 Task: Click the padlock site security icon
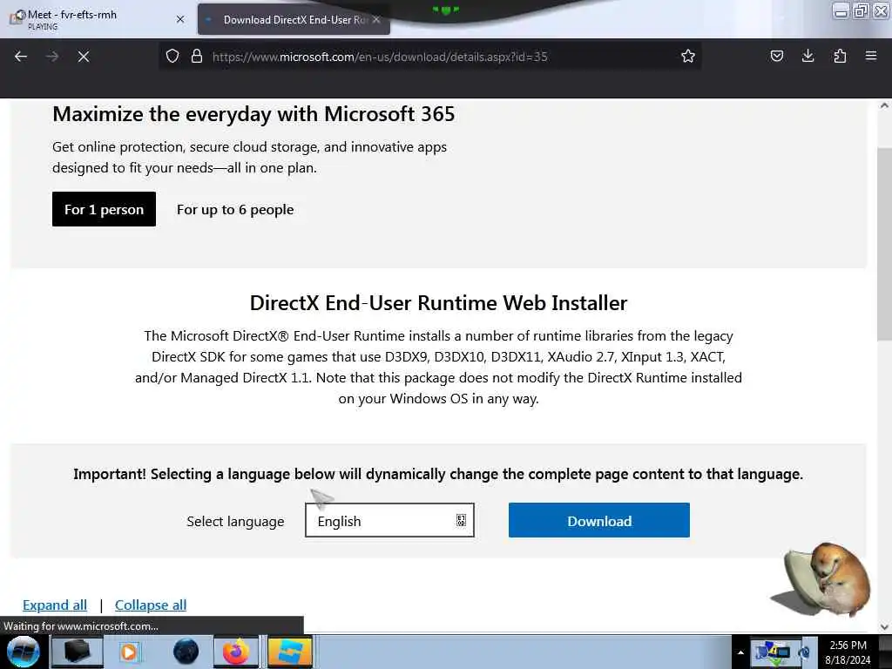pyautogui.click(x=197, y=56)
